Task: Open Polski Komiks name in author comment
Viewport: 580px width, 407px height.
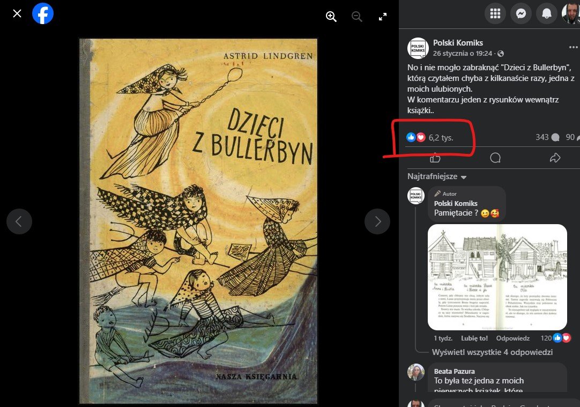Action: [x=456, y=204]
